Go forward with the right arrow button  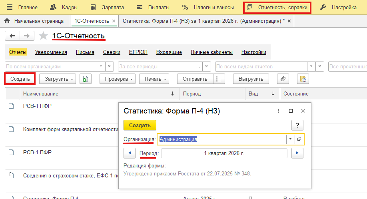click(x=27, y=36)
